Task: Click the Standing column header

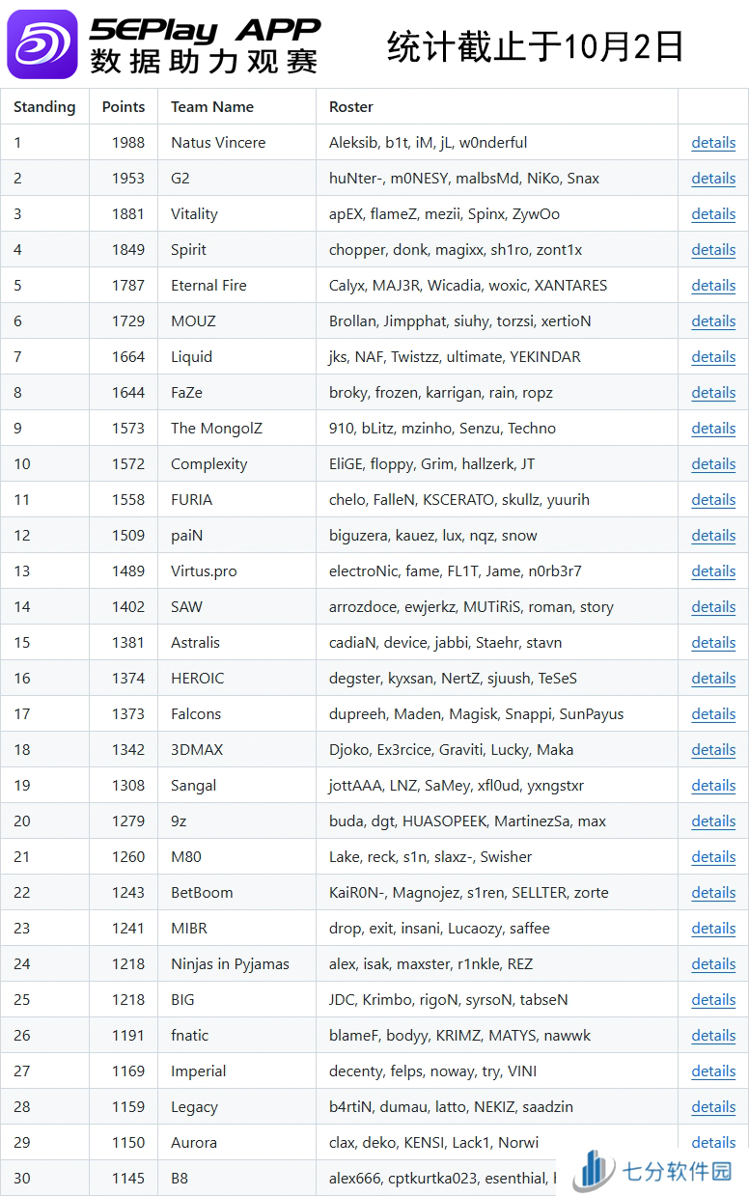Action: [44, 107]
